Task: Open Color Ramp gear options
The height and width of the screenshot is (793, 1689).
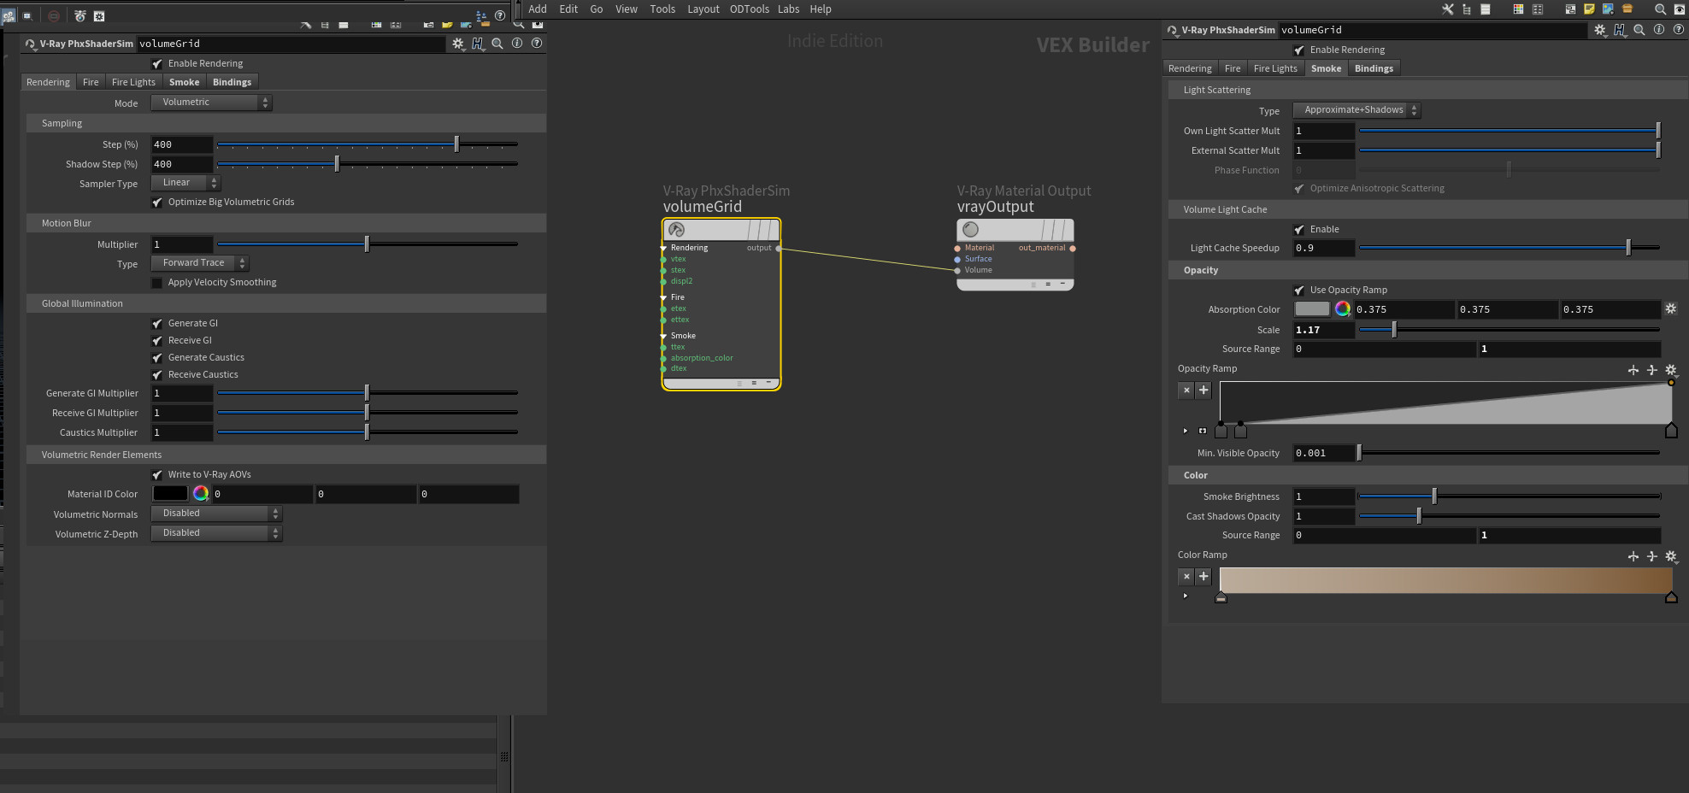Action: 1671,556
